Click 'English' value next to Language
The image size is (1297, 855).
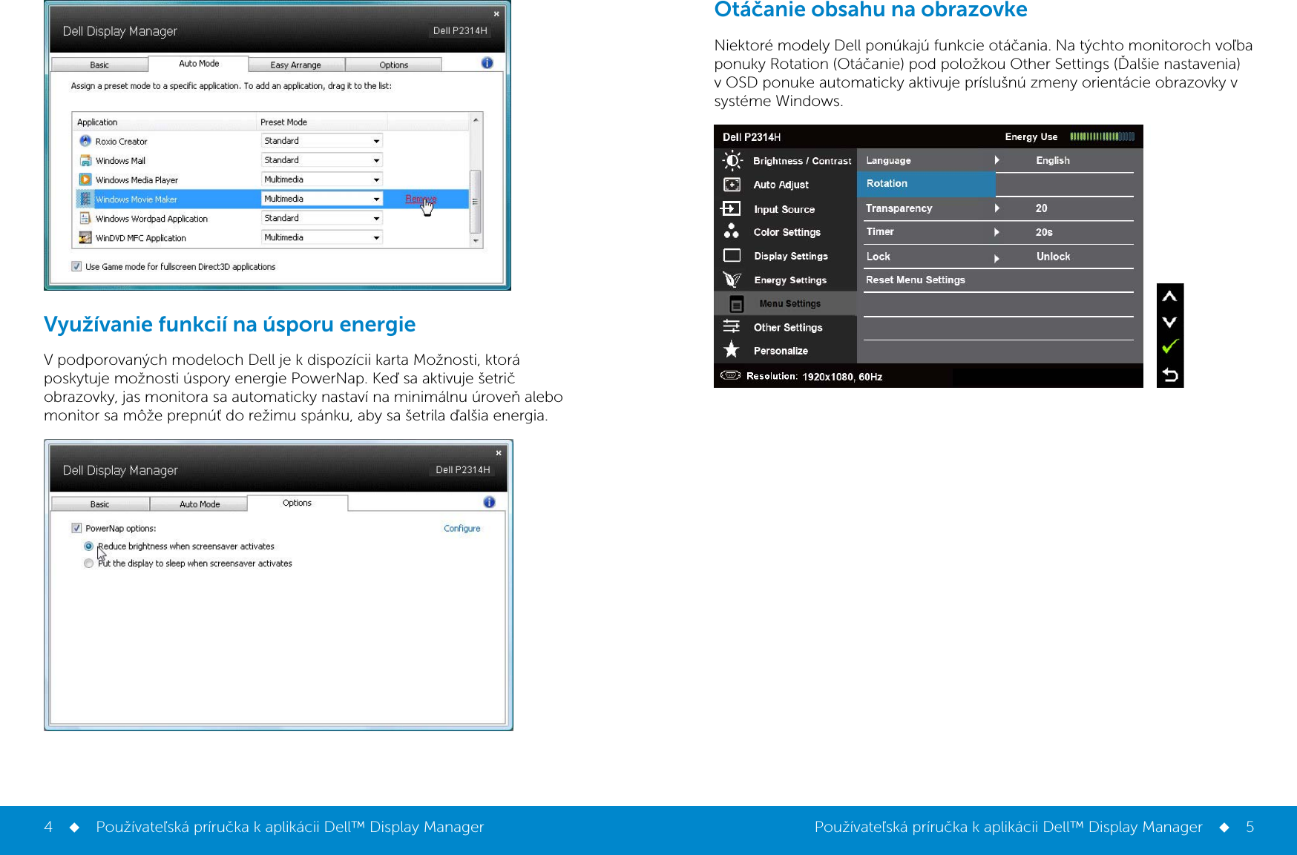click(x=1053, y=160)
